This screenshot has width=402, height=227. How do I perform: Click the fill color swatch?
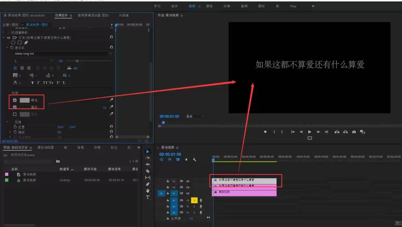pyautogui.click(x=25, y=100)
